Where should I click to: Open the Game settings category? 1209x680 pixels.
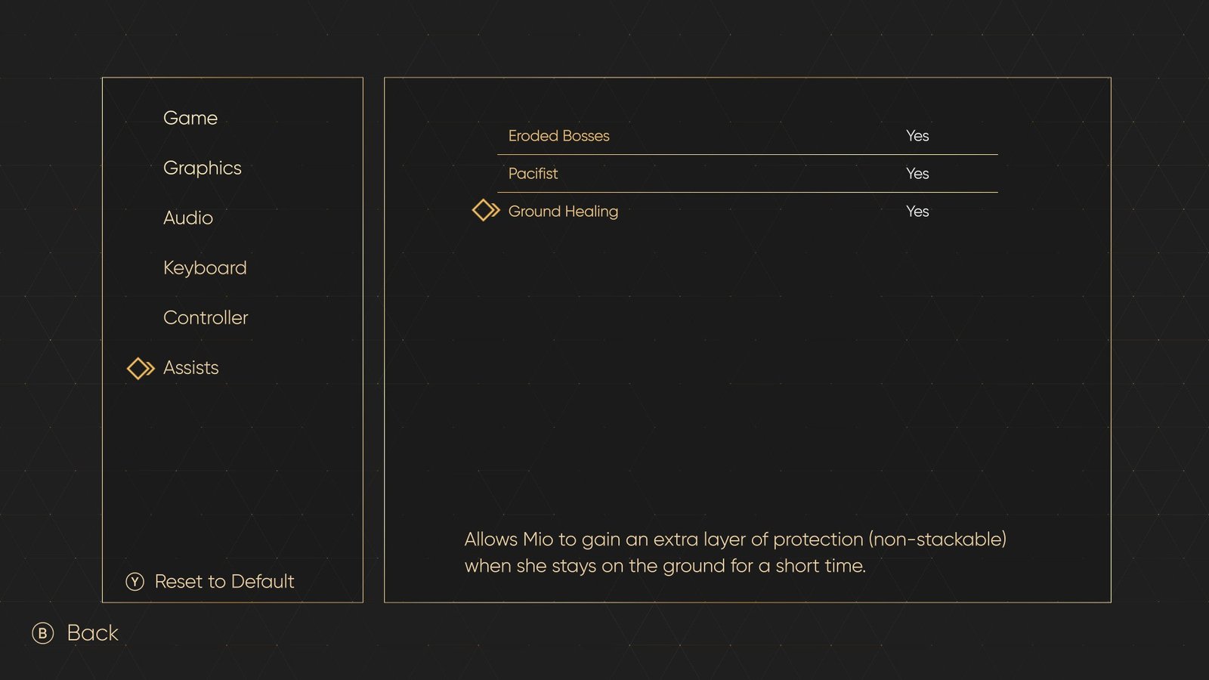click(x=190, y=118)
